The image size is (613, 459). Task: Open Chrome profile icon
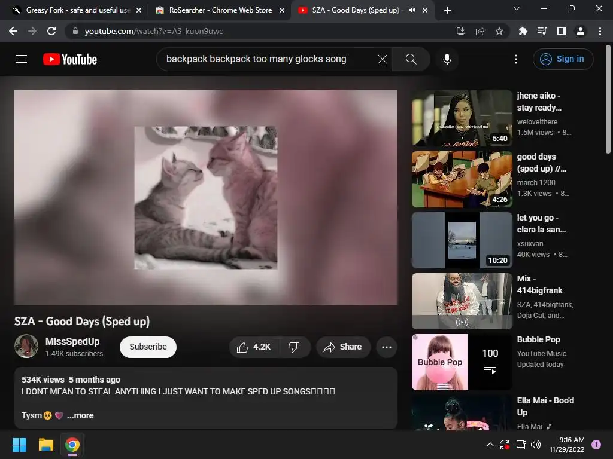(x=581, y=31)
